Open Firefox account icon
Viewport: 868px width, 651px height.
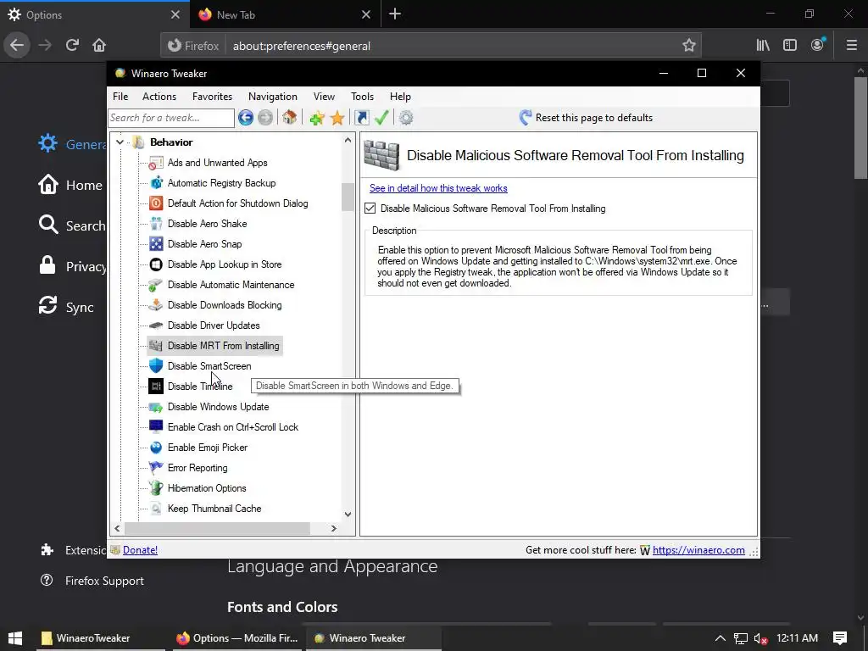point(818,45)
